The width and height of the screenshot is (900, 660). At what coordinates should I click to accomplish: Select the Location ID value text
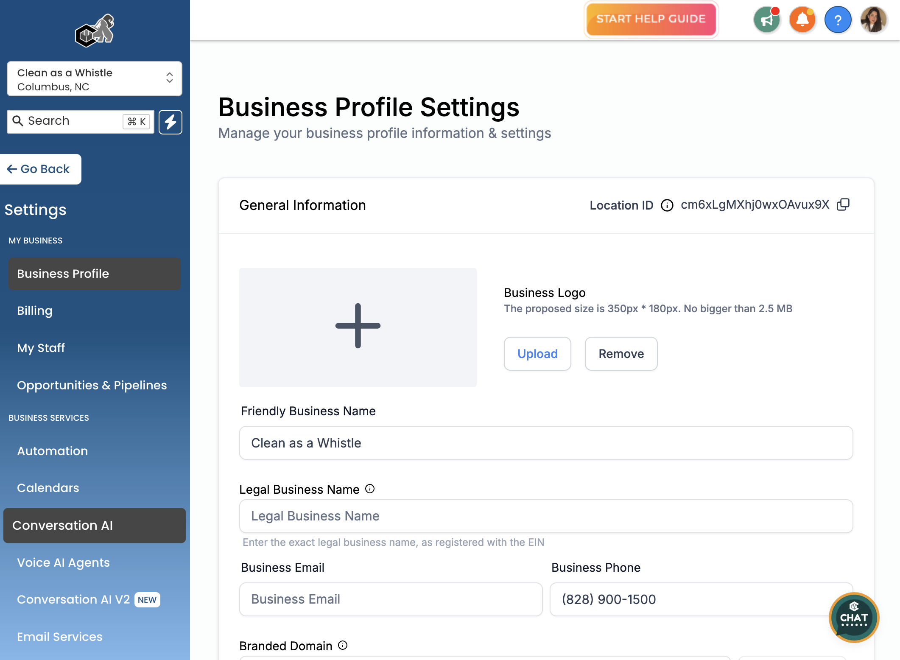pos(755,204)
